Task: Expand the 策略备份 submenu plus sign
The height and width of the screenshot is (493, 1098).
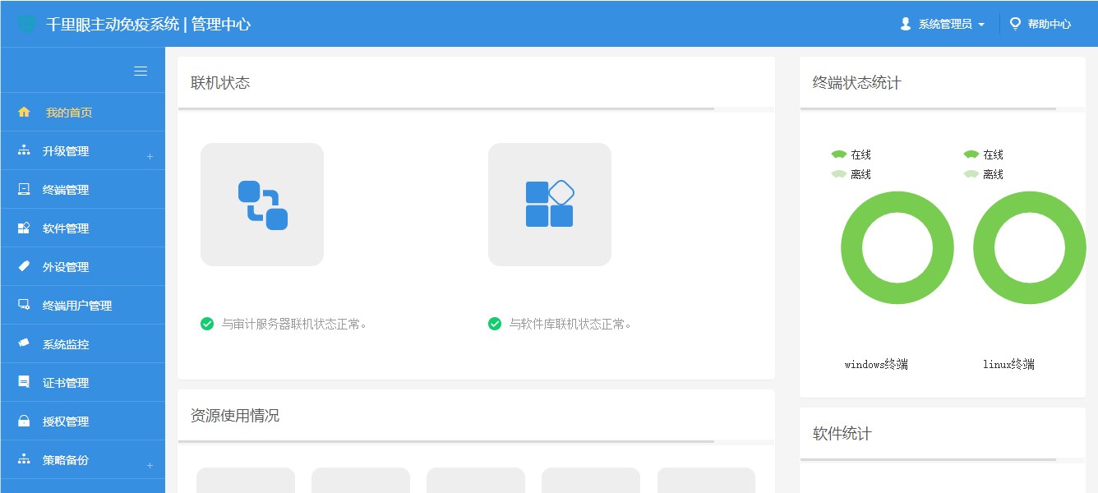Action: (x=150, y=465)
